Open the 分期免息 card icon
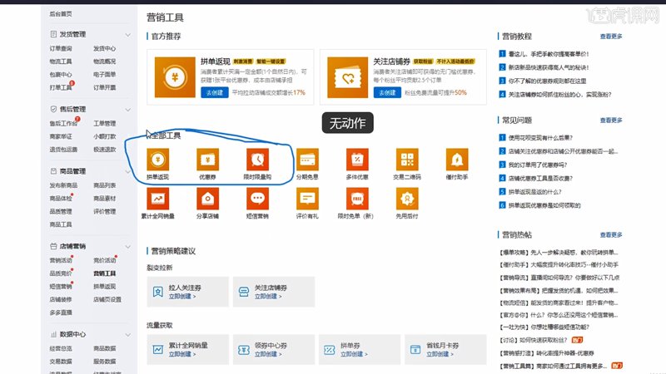Screen dimensions: 666x374 coord(307,160)
